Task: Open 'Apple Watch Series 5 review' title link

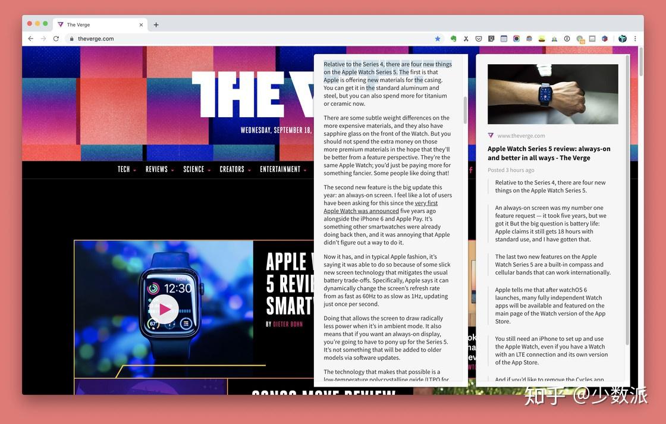Action: pos(549,153)
